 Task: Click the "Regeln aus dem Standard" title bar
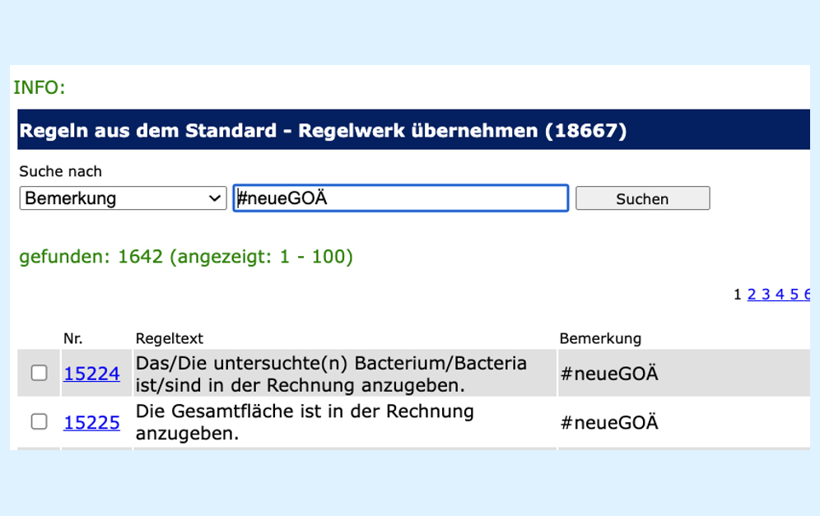point(323,131)
